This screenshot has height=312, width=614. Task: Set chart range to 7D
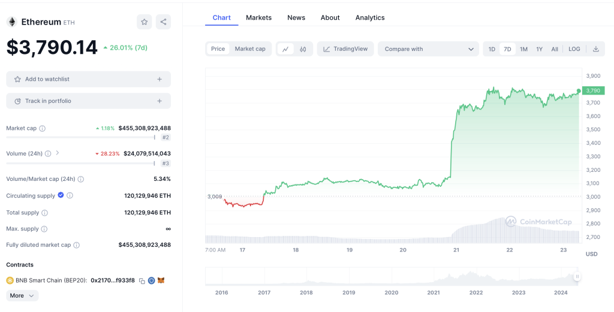click(507, 49)
